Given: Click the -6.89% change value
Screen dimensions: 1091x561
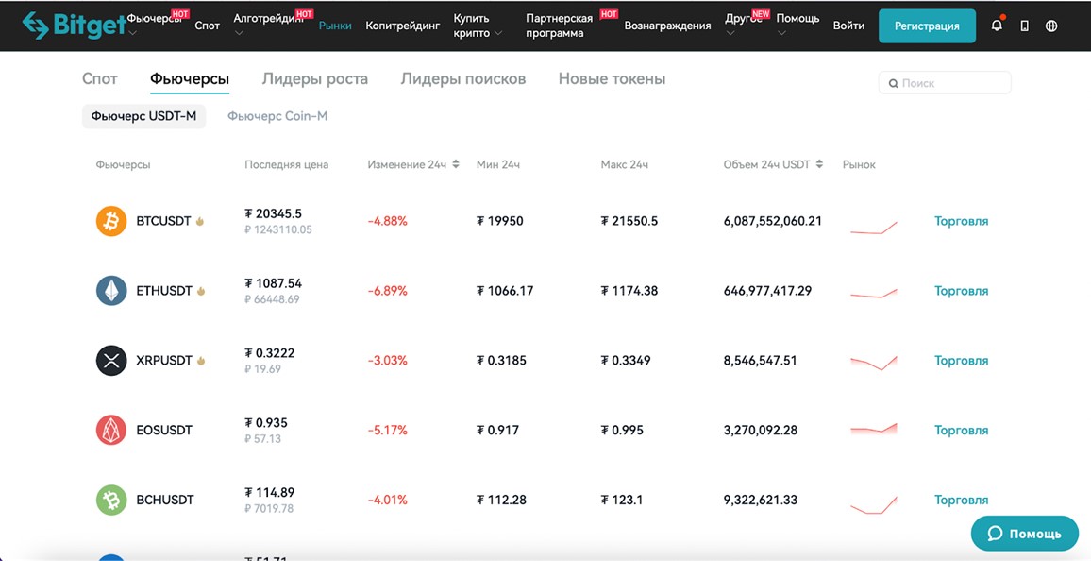Looking at the screenshot, I should point(388,291).
